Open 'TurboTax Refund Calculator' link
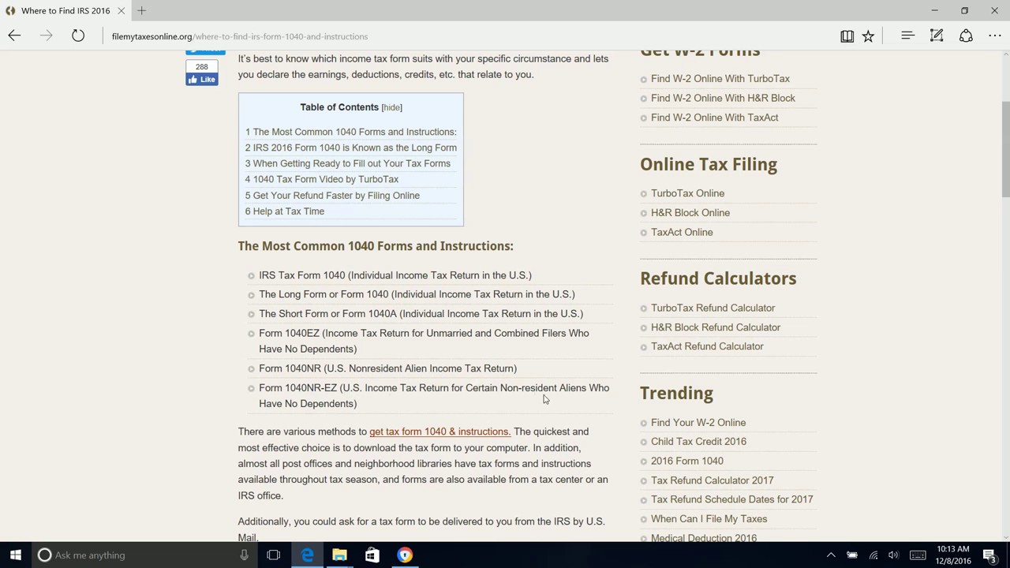Image resolution: width=1010 pixels, height=568 pixels. click(713, 308)
